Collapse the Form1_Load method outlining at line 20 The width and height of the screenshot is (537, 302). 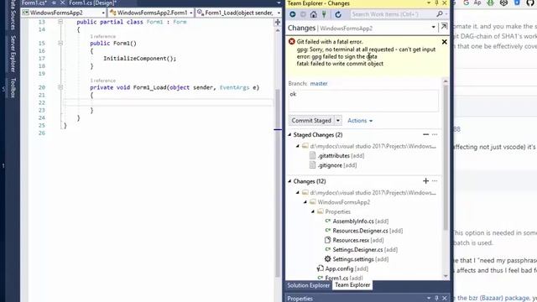pyautogui.click(x=60, y=87)
